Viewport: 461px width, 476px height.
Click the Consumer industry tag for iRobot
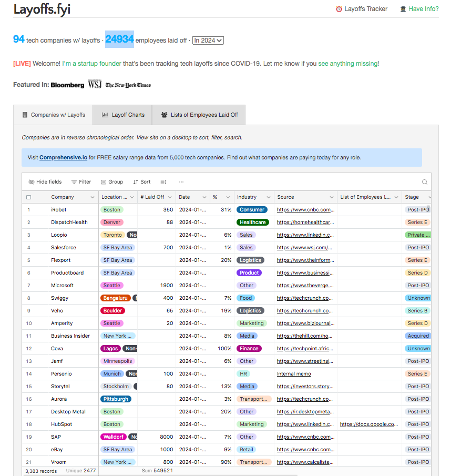(x=252, y=210)
